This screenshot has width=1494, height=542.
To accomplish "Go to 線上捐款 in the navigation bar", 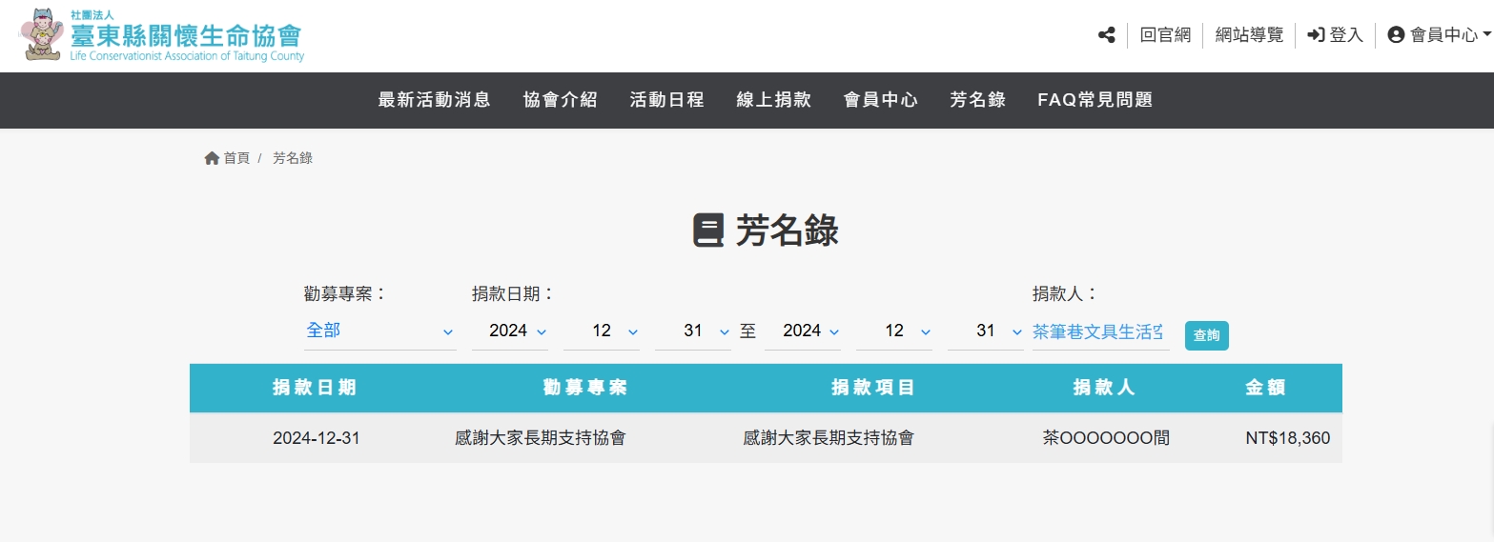I will [773, 100].
